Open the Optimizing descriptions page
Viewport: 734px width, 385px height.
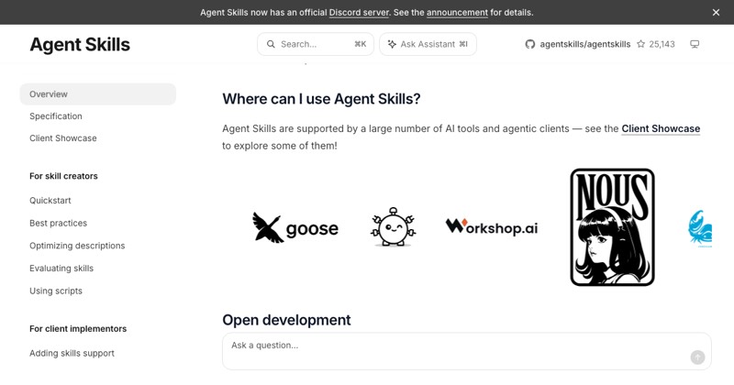(77, 246)
